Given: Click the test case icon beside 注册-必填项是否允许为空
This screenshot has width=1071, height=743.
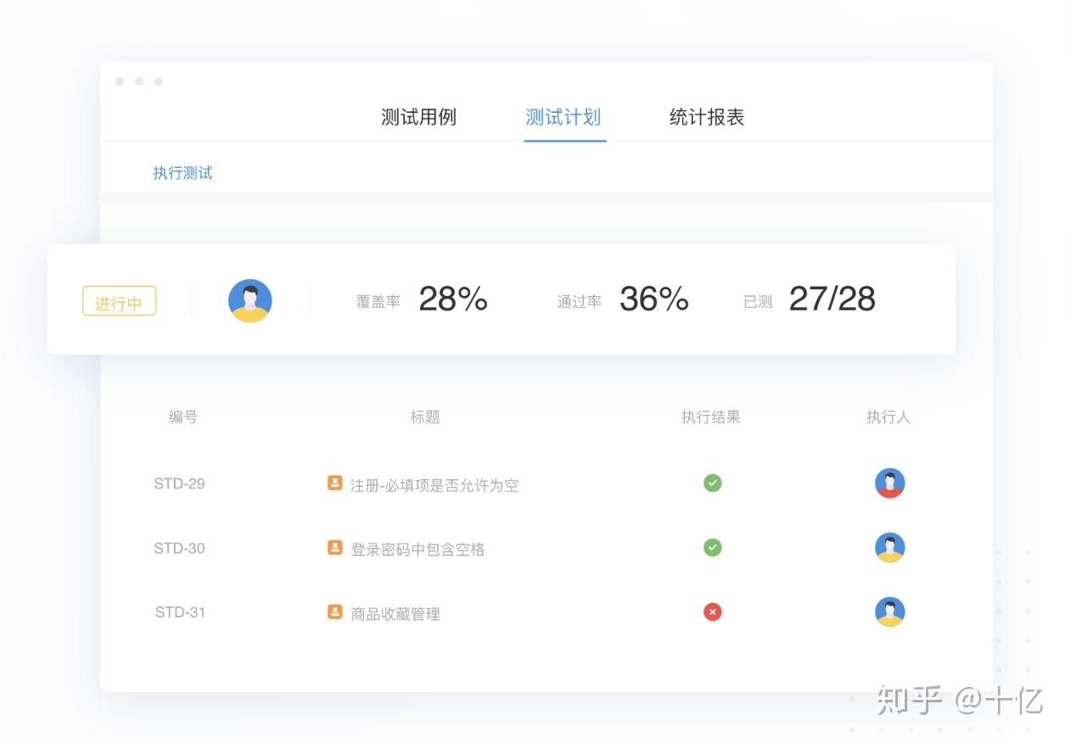Looking at the screenshot, I should click(x=334, y=483).
